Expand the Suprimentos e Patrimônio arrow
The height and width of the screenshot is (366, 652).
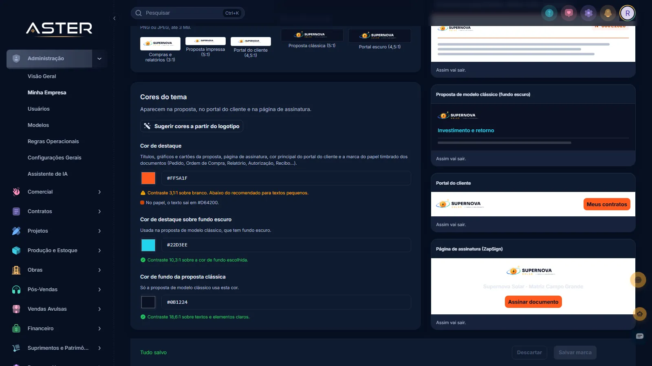(x=99, y=348)
